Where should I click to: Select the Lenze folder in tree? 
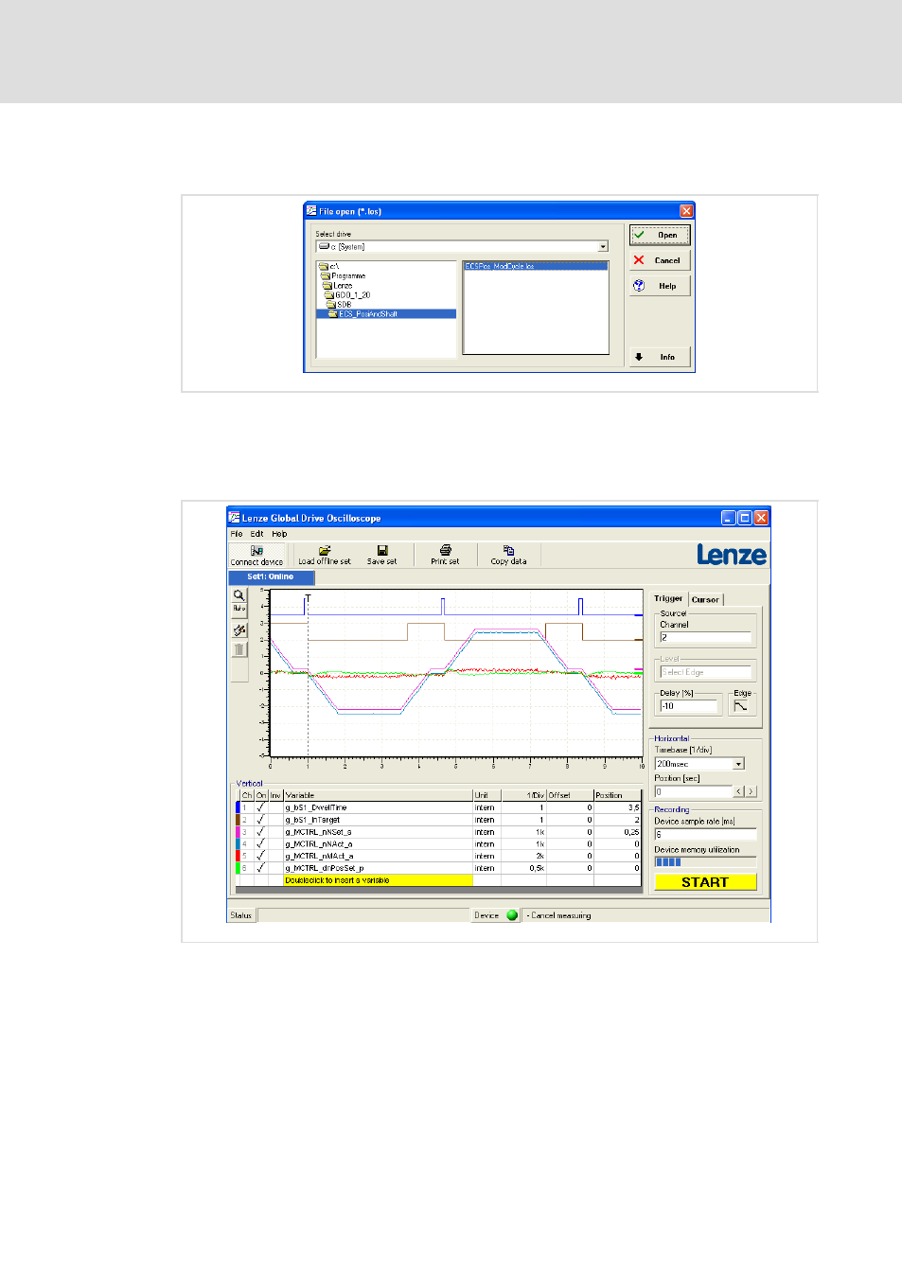(338, 285)
